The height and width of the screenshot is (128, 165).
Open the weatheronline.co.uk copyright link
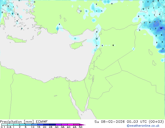143,126
